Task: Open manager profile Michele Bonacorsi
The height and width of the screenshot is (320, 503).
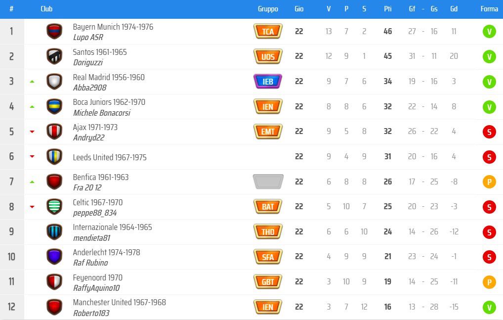Action: (x=102, y=113)
